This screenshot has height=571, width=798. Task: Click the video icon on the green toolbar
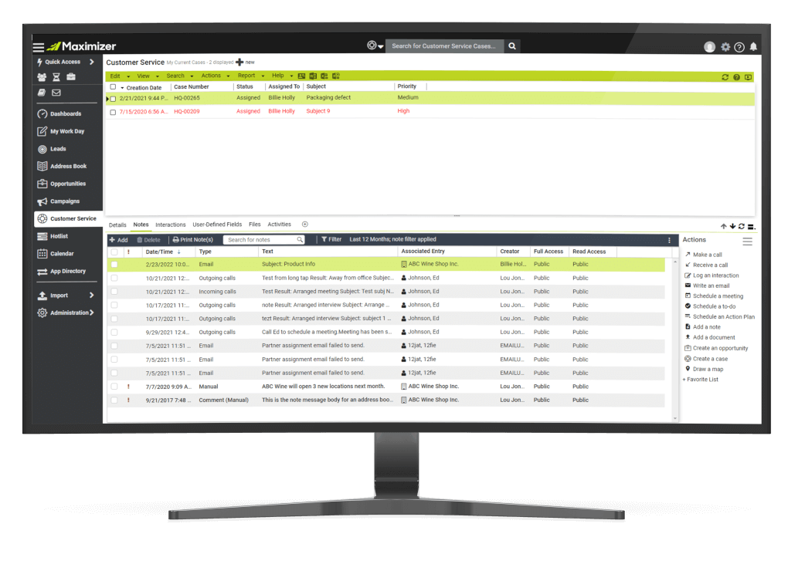click(x=748, y=77)
